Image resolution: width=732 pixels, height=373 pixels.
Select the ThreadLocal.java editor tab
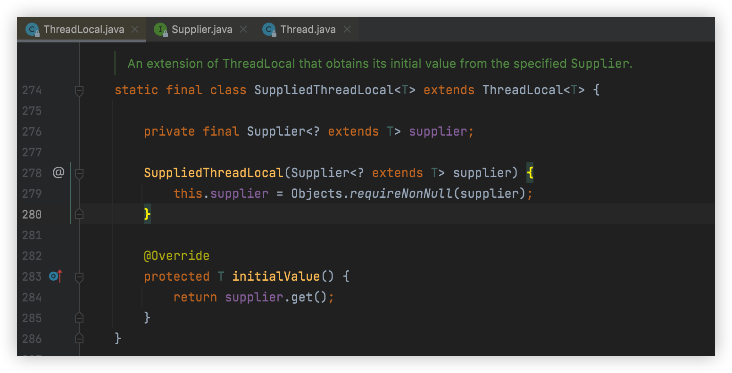tap(83, 30)
